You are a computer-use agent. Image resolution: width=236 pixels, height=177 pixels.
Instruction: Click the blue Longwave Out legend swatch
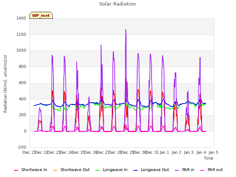tap(135, 170)
